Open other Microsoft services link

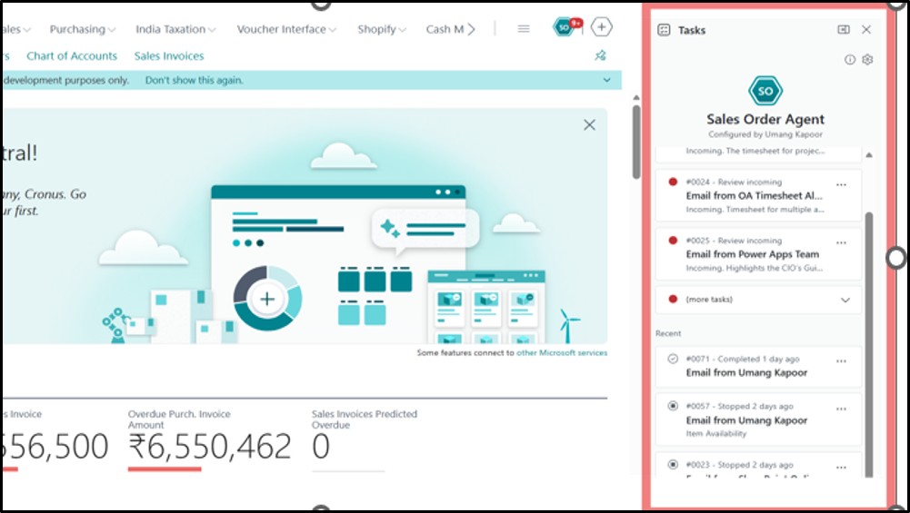pos(562,352)
